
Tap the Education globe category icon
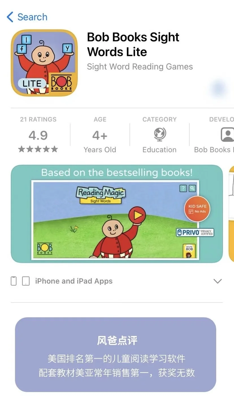point(160,134)
